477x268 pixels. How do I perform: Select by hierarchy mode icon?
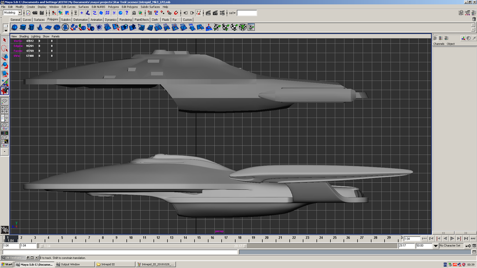tap(54, 13)
